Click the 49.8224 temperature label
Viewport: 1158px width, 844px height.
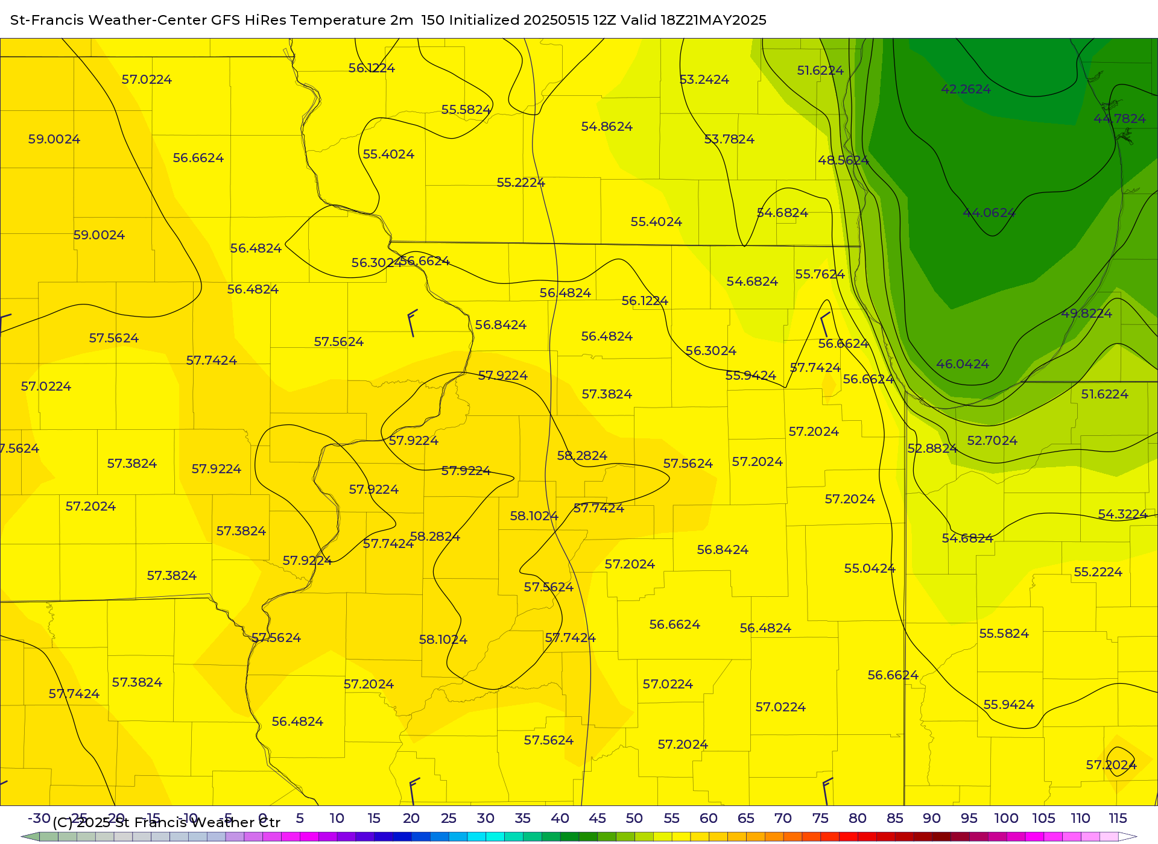click(1086, 313)
